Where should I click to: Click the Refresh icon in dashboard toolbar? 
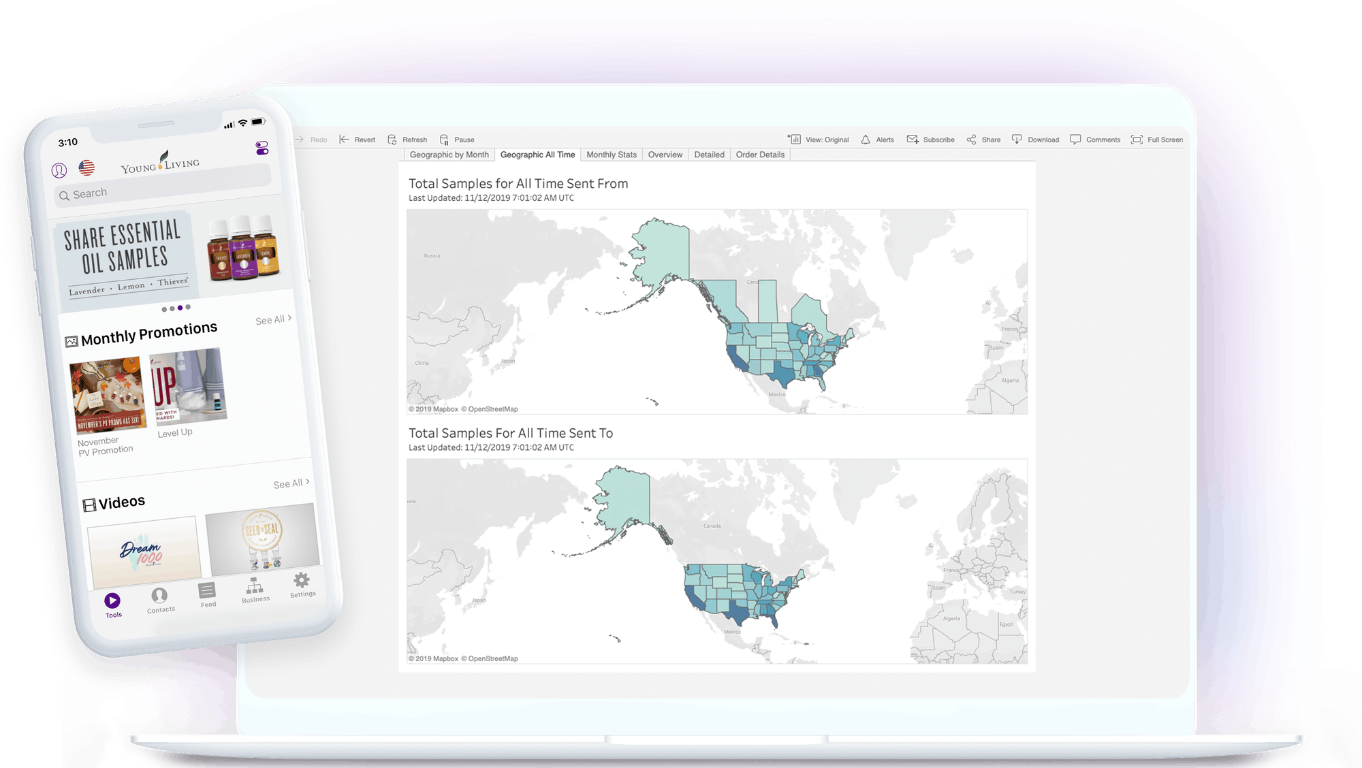click(392, 140)
